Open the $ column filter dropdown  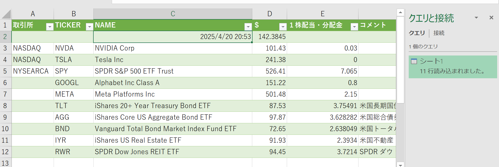(283, 27)
